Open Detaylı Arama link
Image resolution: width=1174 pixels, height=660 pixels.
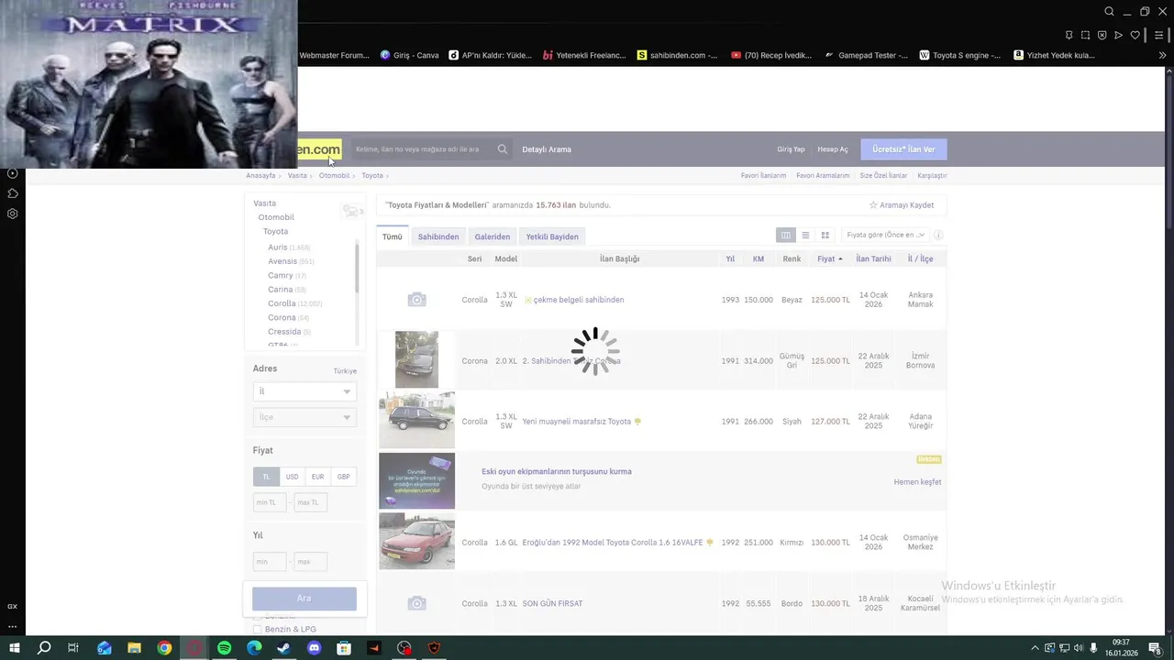(547, 149)
